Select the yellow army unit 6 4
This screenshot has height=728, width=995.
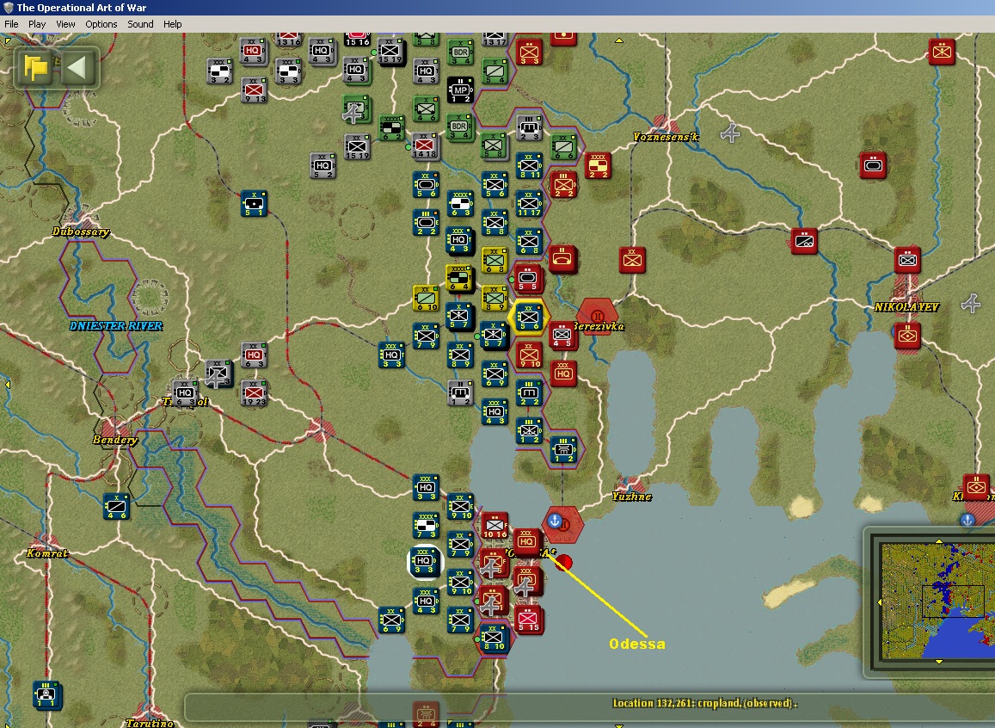[459, 279]
